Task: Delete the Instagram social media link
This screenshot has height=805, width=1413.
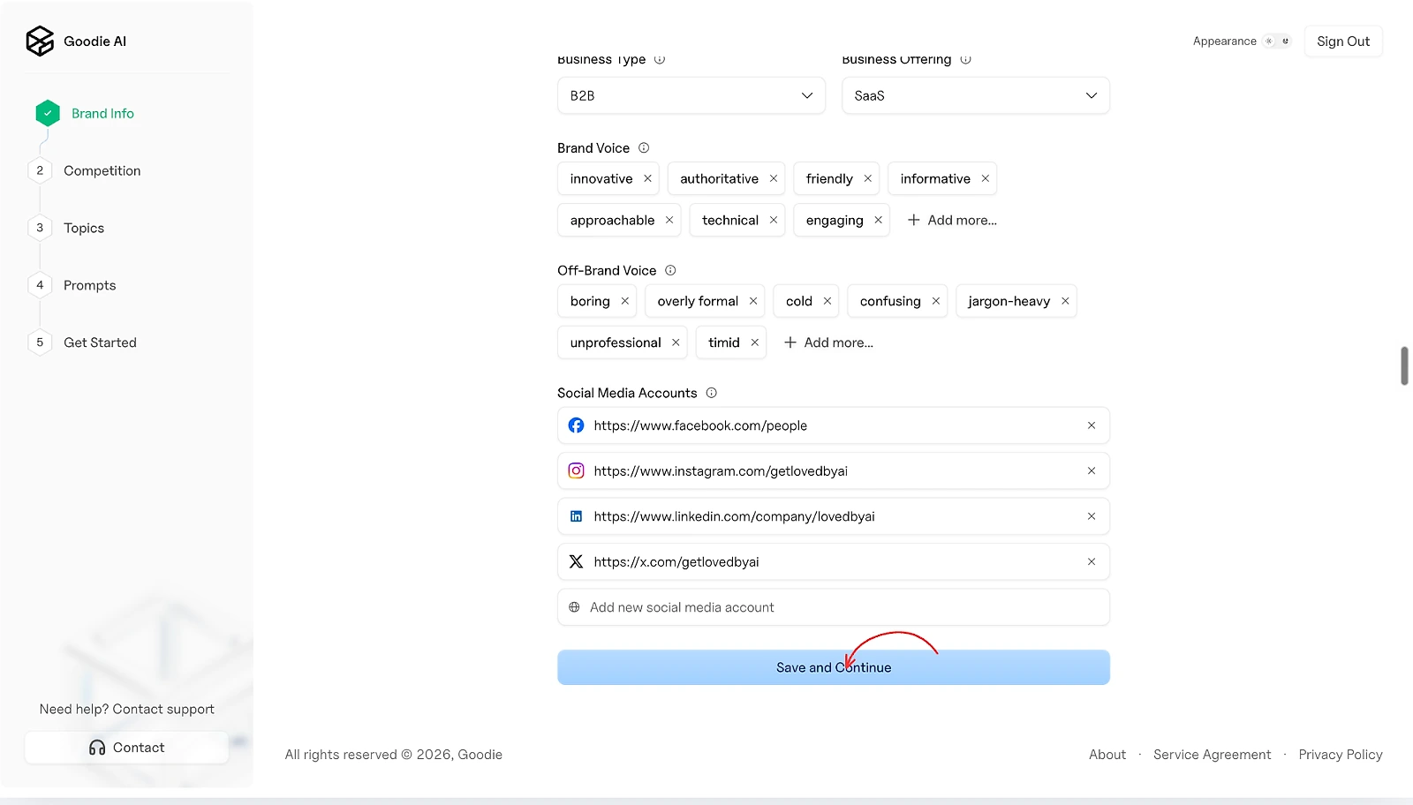Action: click(1092, 471)
